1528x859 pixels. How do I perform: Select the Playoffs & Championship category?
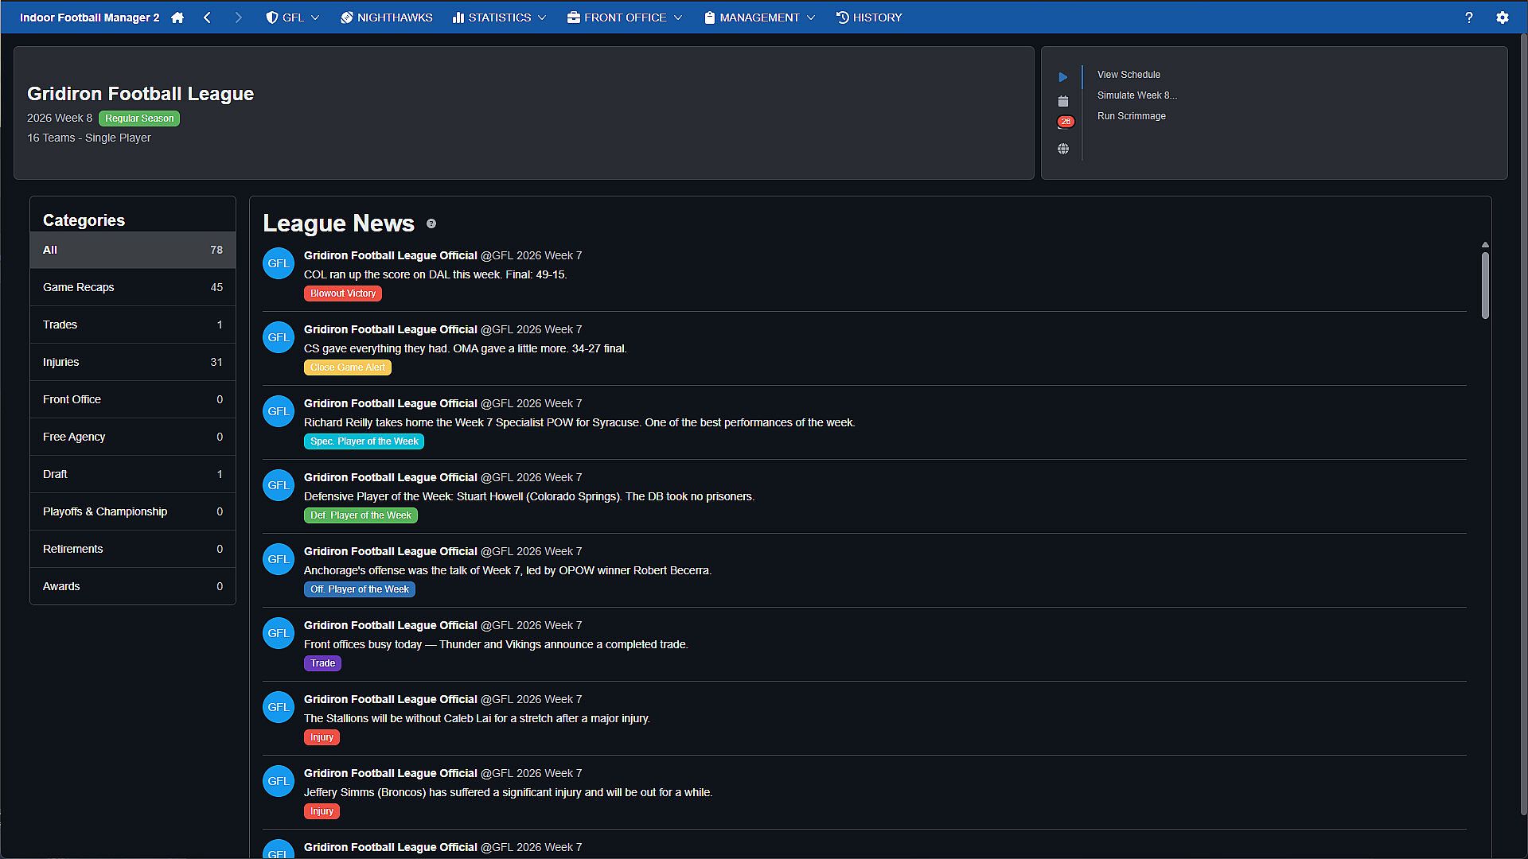pyautogui.click(x=133, y=511)
